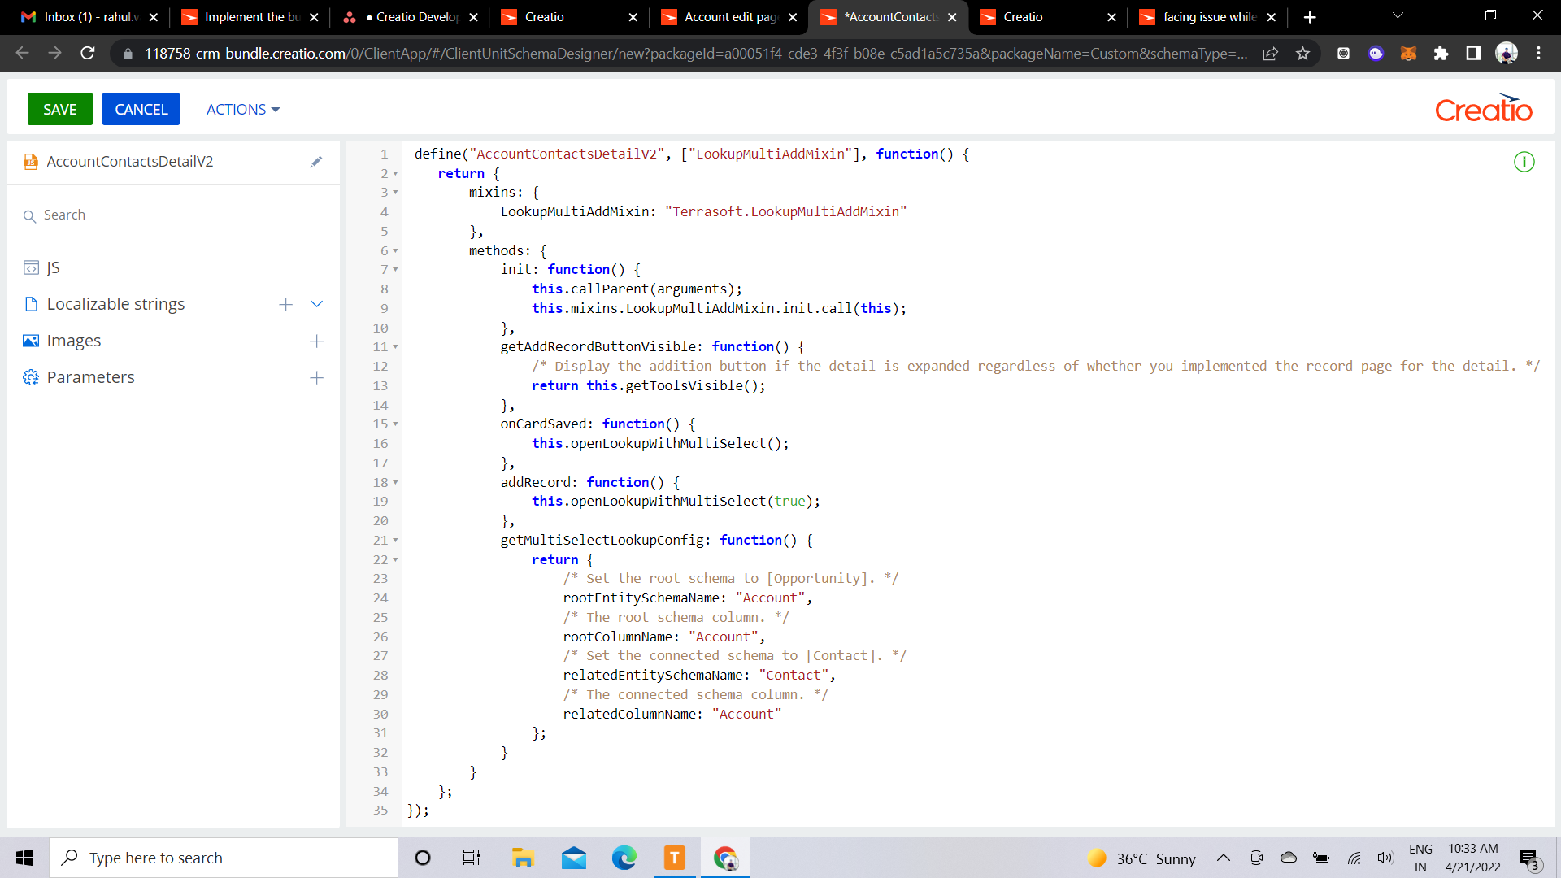Open the Images section in sidebar
Viewport: 1561px width, 878px height.
point(74,341)
